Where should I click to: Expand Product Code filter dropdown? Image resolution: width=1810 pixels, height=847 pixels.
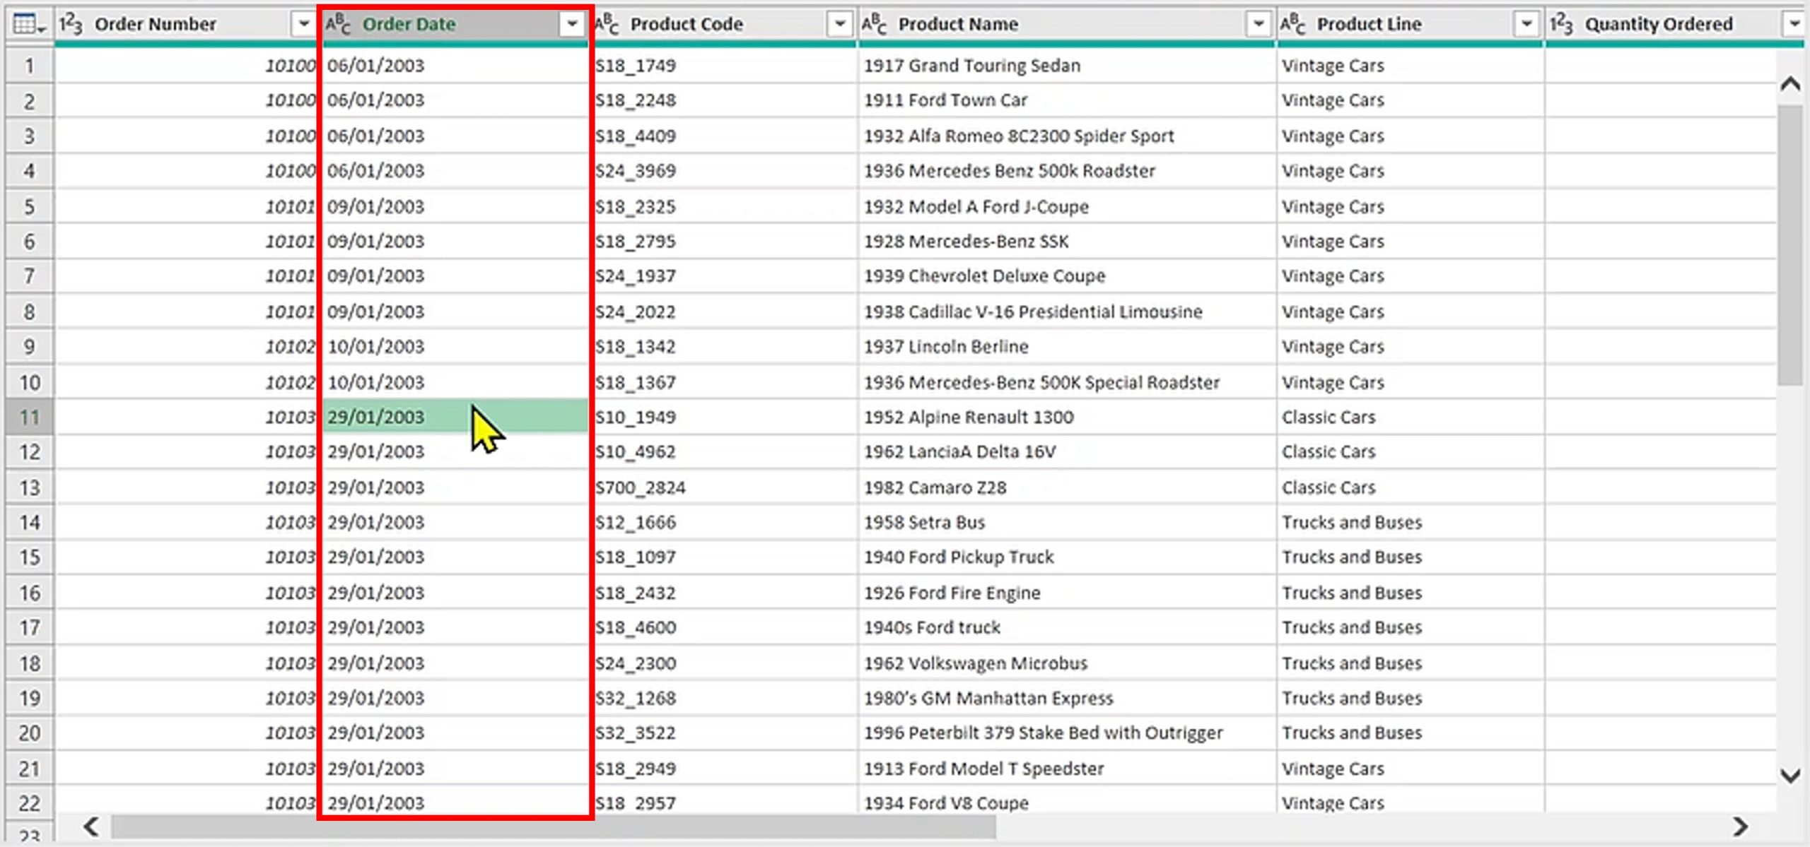[839, 25]
